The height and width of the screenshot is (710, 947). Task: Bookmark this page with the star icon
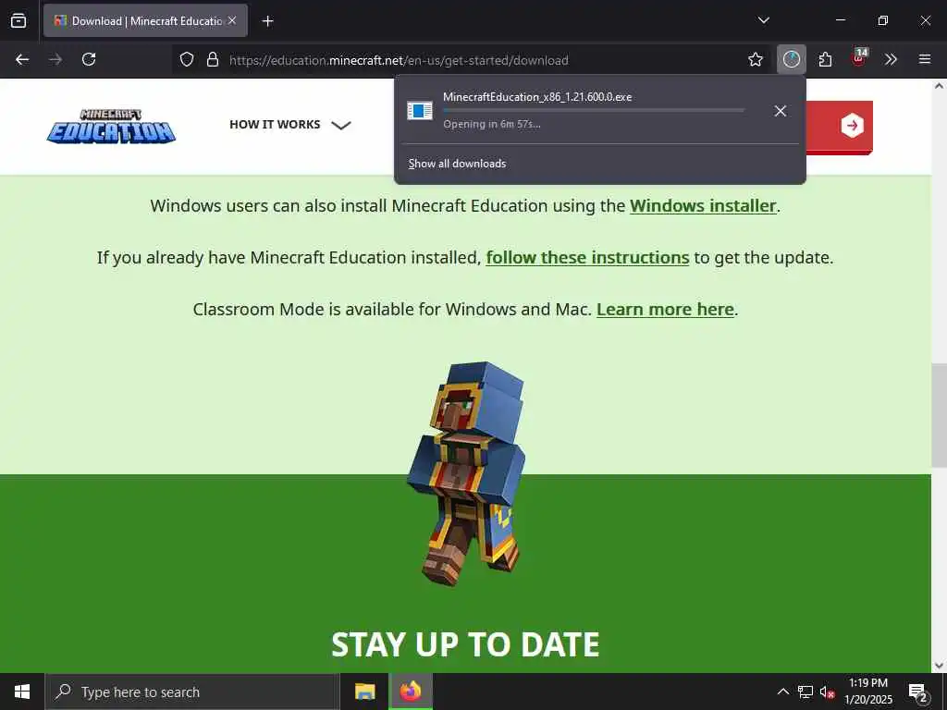(755, 59)
